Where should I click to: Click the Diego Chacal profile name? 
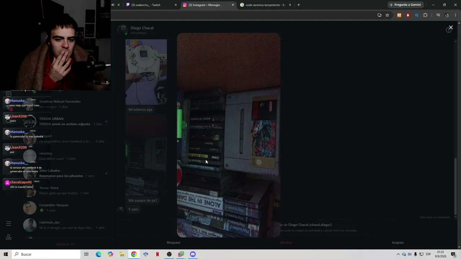142,28
